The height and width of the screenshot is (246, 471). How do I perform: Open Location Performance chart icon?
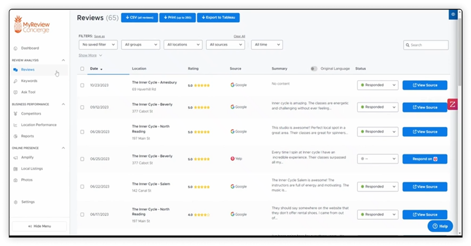point(15,125)
